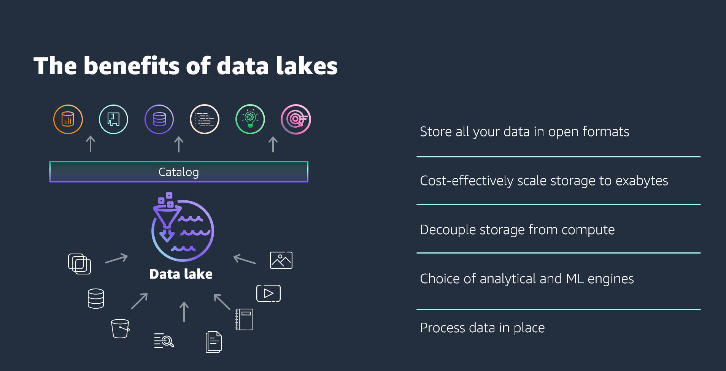726x371 pixels.
Task: Click the document pages source icon
Action: point(214,342)
